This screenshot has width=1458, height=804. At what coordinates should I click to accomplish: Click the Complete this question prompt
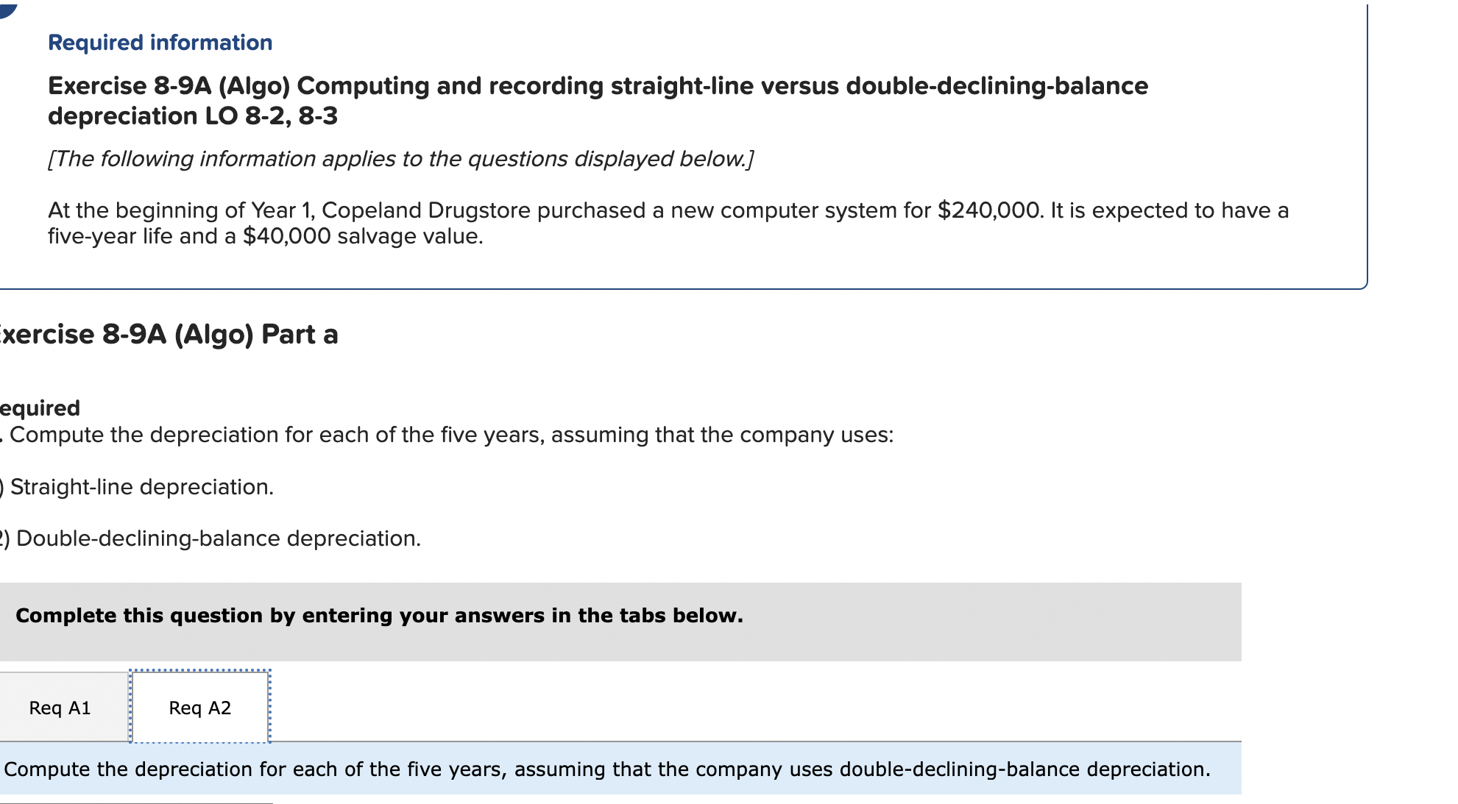(381, 616)
